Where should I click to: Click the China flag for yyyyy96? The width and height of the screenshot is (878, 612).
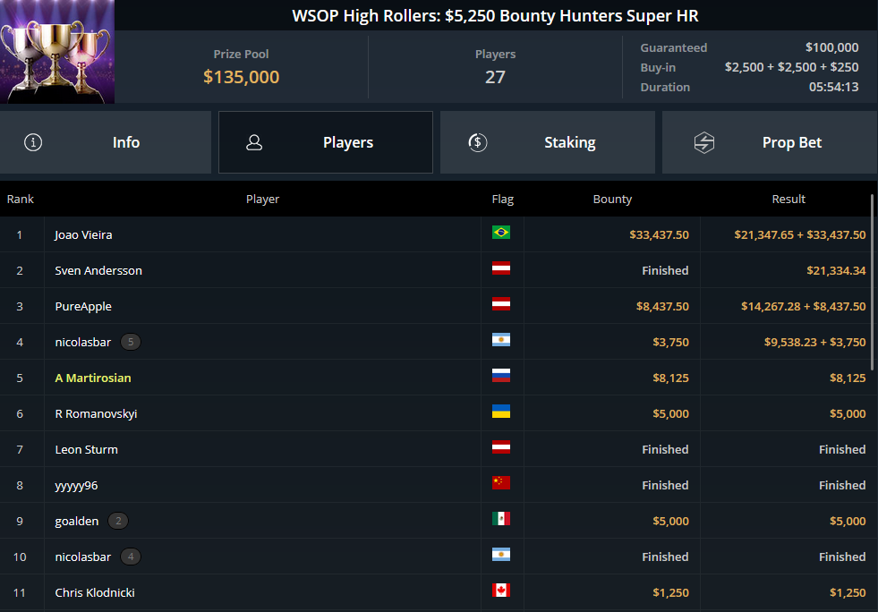tap(501, 482)
